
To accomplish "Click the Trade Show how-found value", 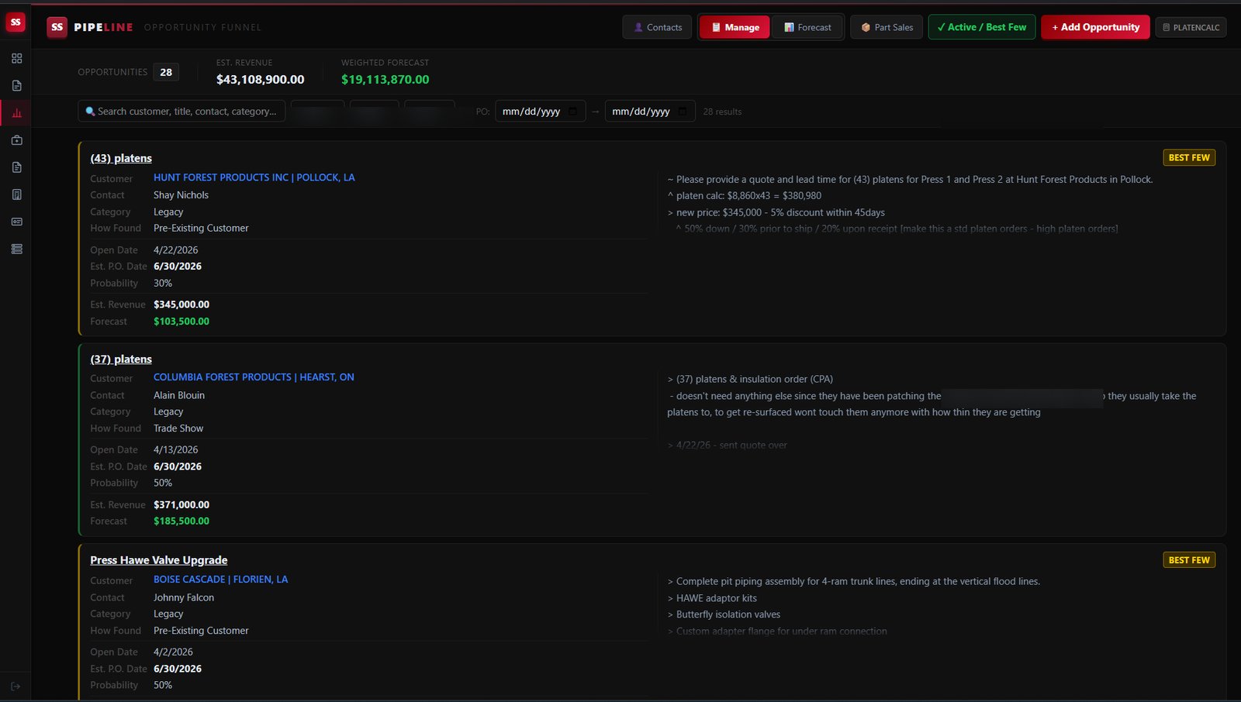I will 178,428.
